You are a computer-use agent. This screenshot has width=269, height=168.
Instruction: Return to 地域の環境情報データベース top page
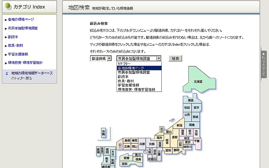32,73
